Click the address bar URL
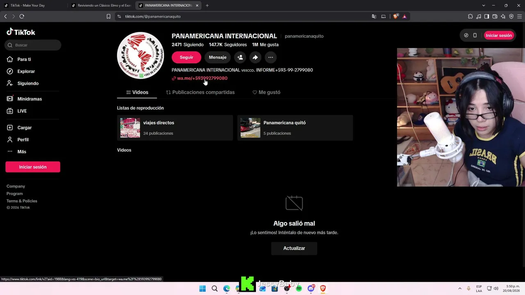Screen dimensions: 525x295 (x=153, y=16)
